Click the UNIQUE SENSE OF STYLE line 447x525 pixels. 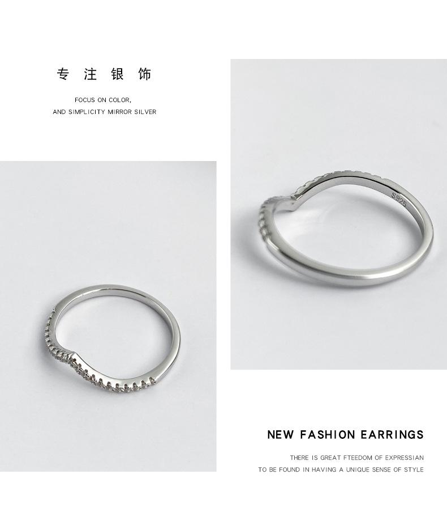point(341,470)
